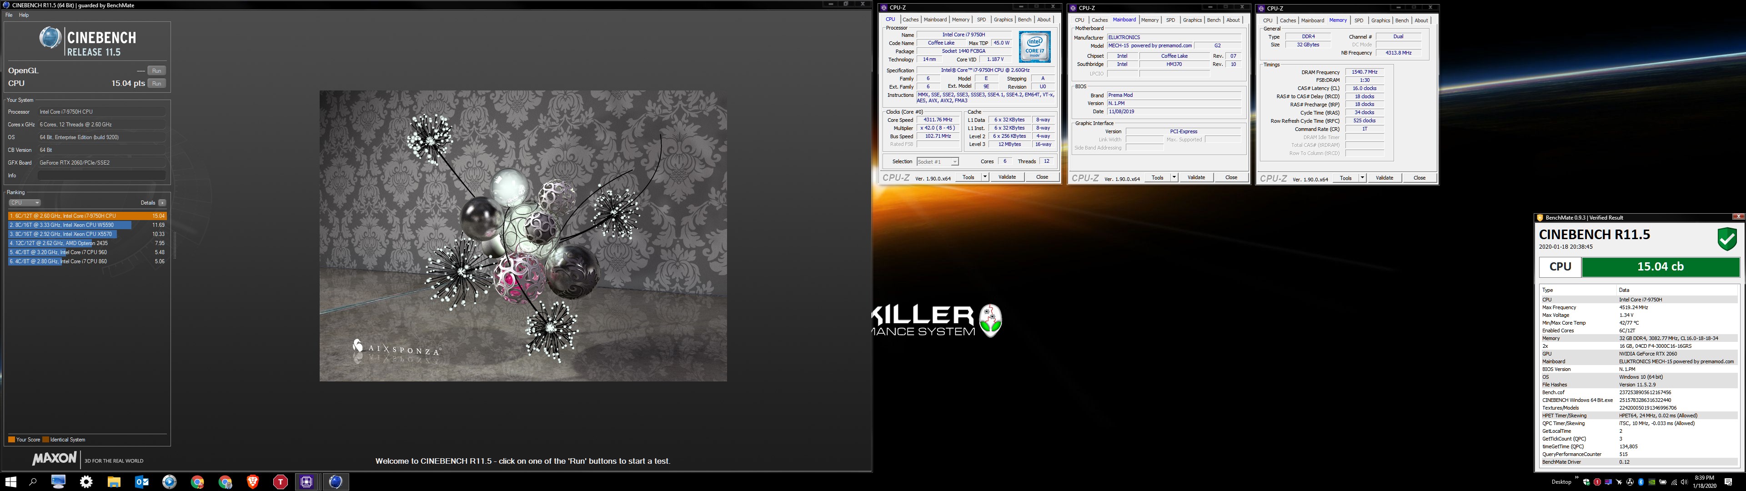Click the 60 monitor tray icon
Screen dimensions: 1746x491
pyautogui.click(x=1608, y=482)
